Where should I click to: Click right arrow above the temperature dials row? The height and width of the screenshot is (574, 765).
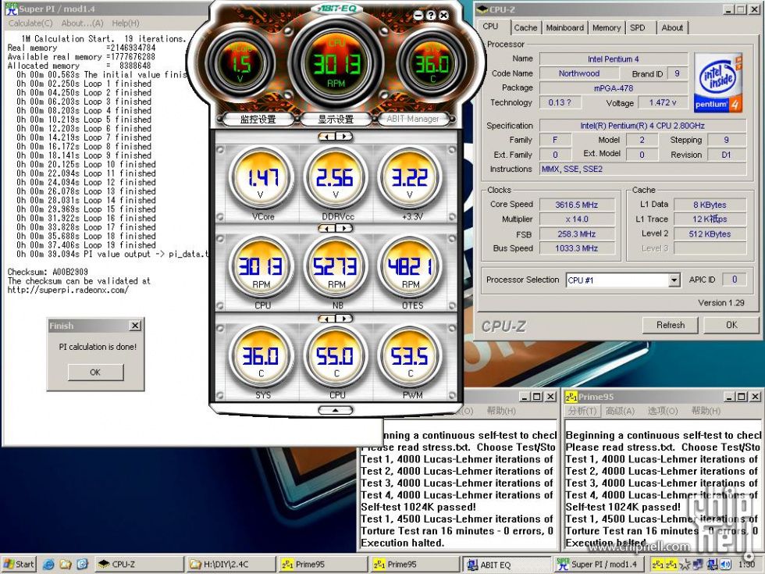345,319
